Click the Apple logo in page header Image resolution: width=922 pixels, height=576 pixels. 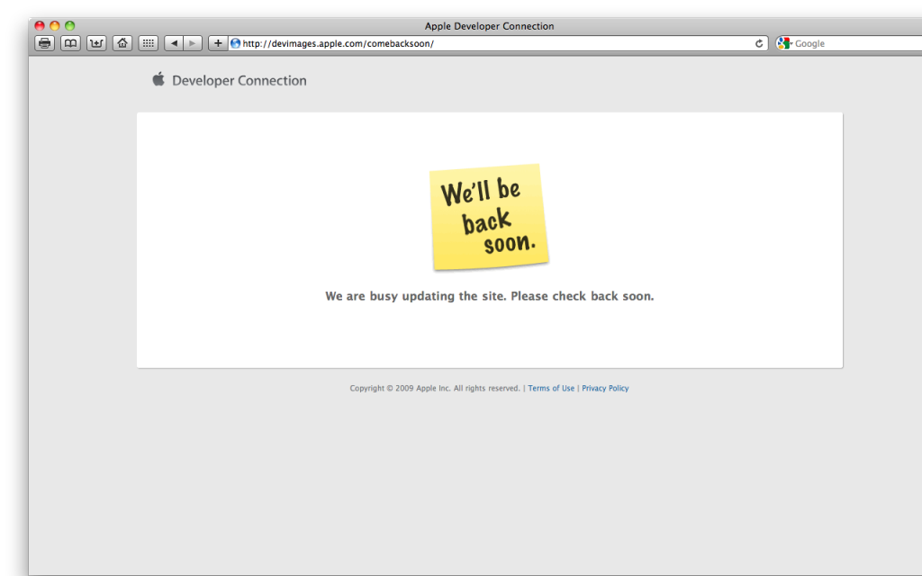[x=158, y=79]
